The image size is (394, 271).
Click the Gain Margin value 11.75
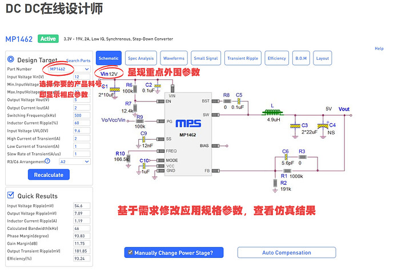pyautogui.click(x=82, y=244)
